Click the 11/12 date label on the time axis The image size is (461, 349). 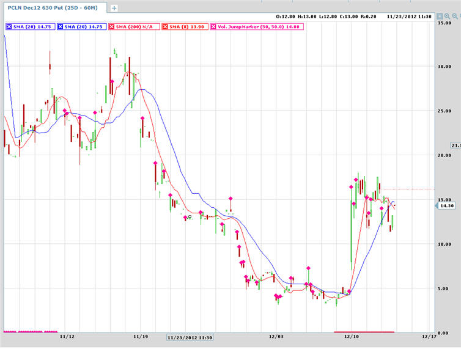tap(67, 337)
